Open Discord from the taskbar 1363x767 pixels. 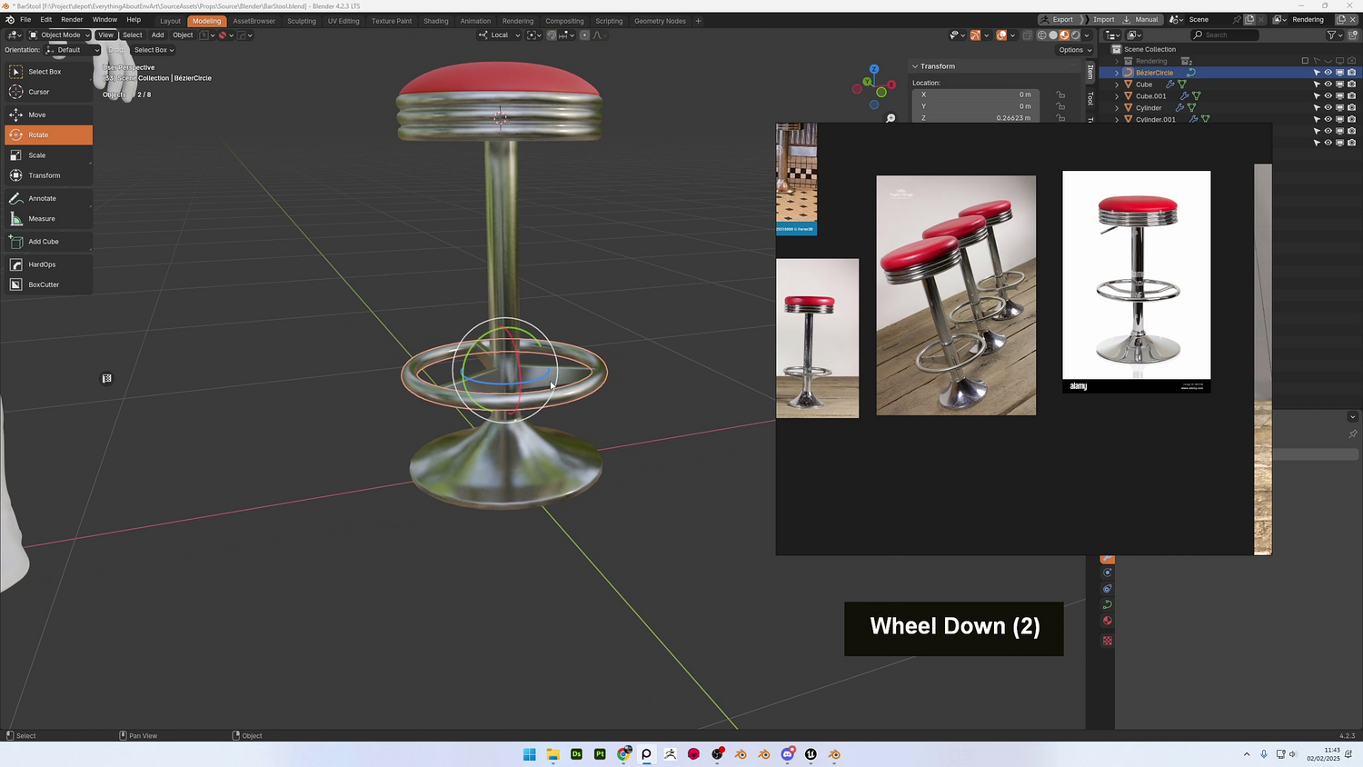[x=788, y=754]
